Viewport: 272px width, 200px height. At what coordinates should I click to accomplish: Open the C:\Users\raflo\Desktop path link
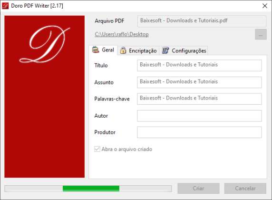click(122, 34)
